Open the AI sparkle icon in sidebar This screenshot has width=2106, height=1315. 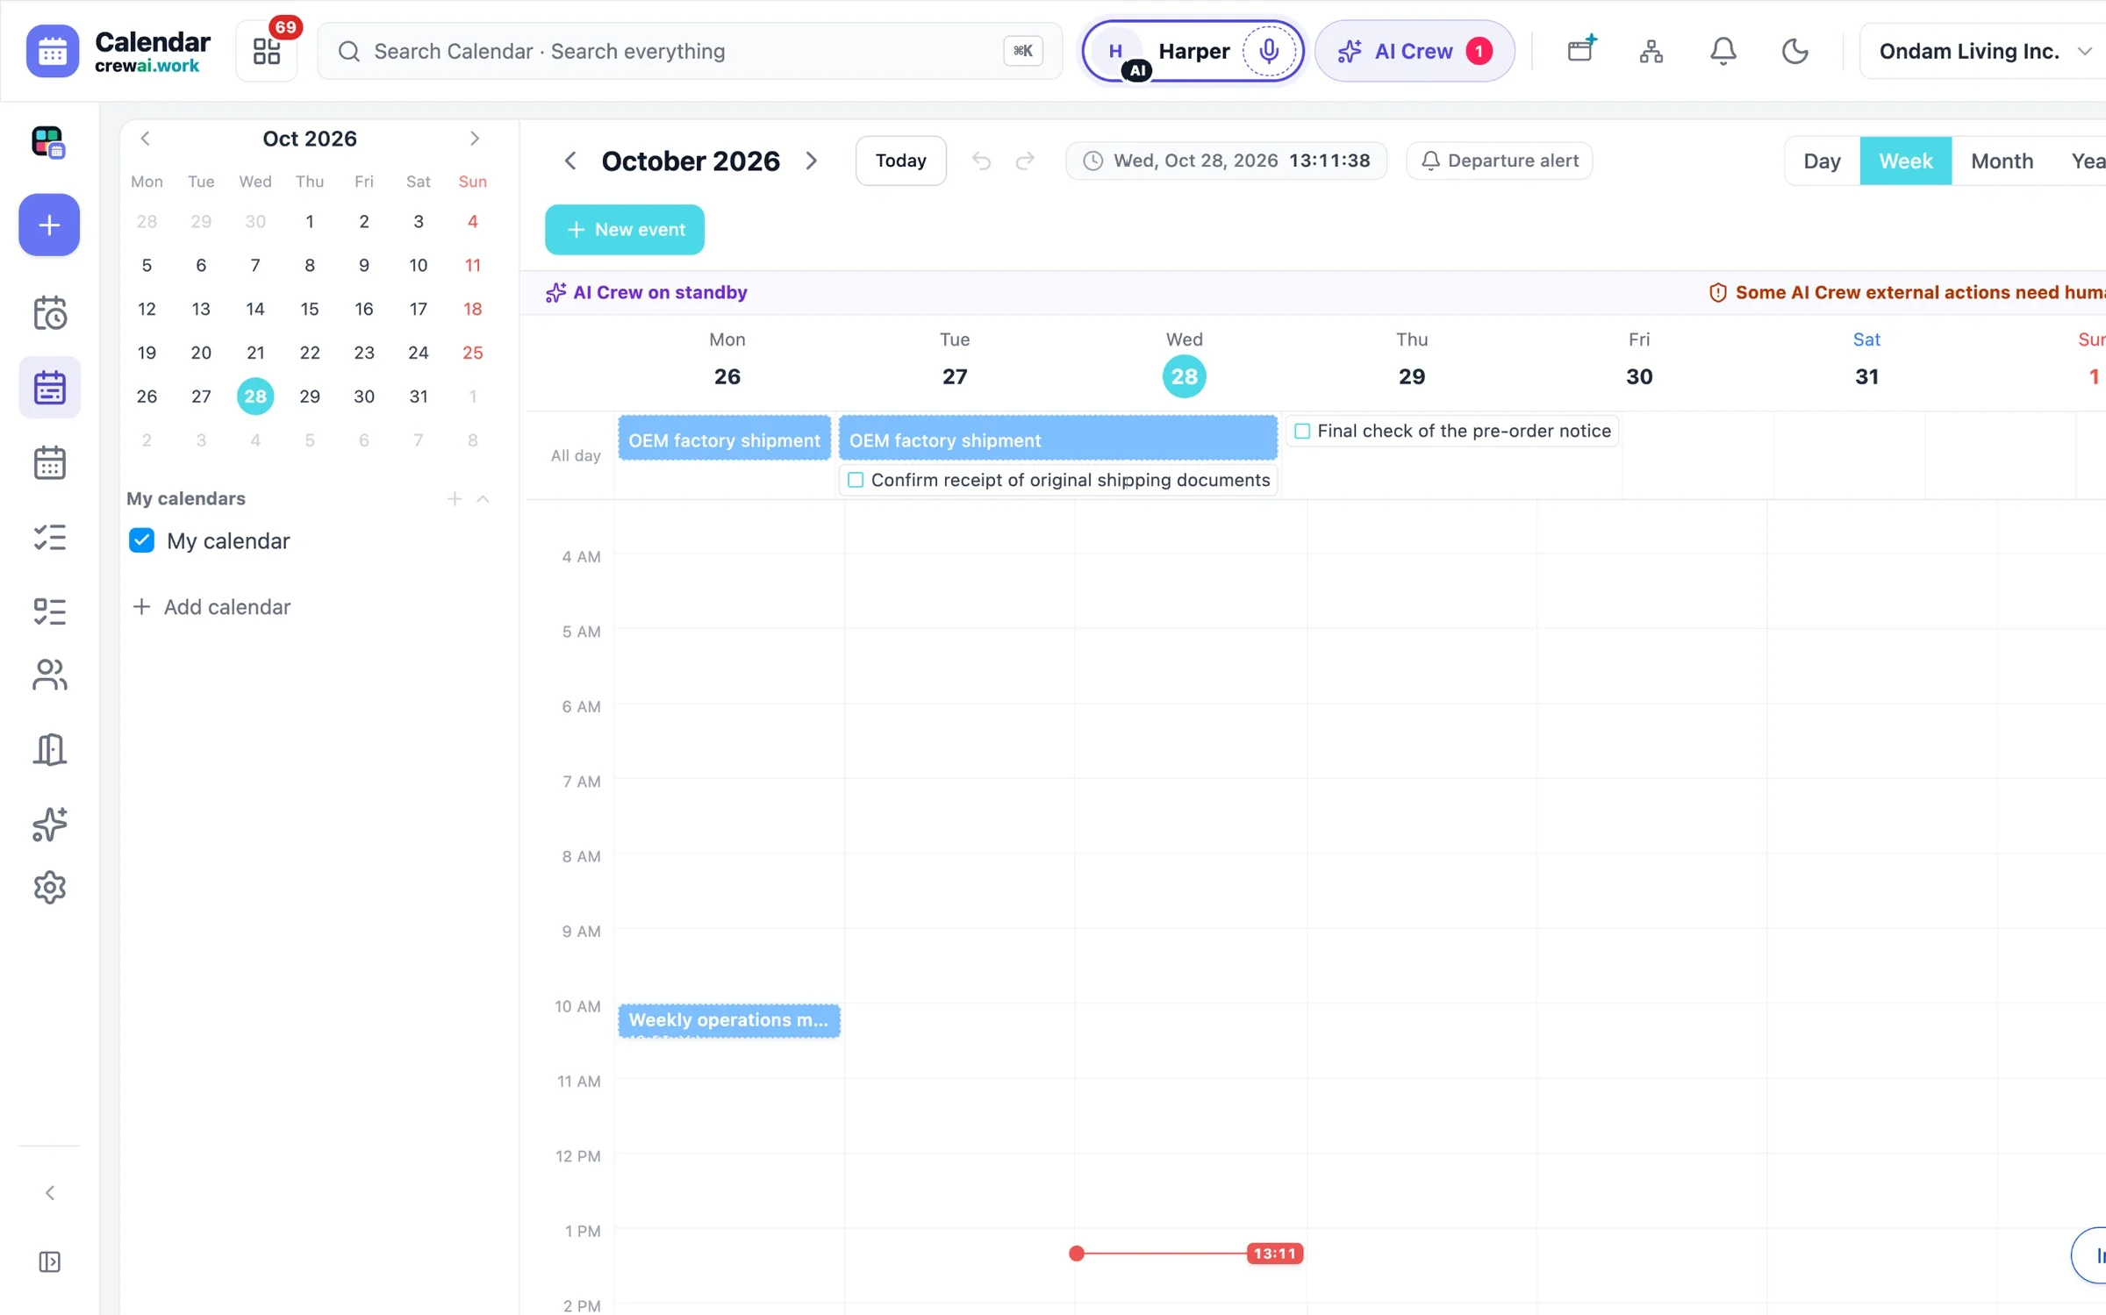(x=49, y=824)
